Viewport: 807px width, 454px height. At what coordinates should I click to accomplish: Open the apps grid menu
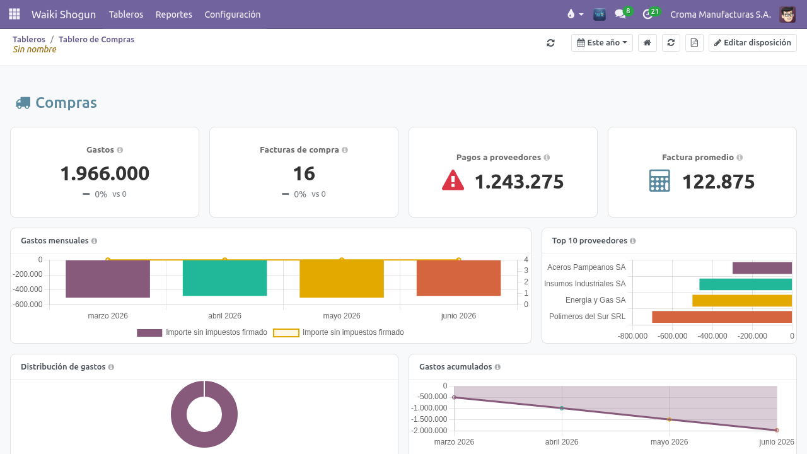coord(15,14)
